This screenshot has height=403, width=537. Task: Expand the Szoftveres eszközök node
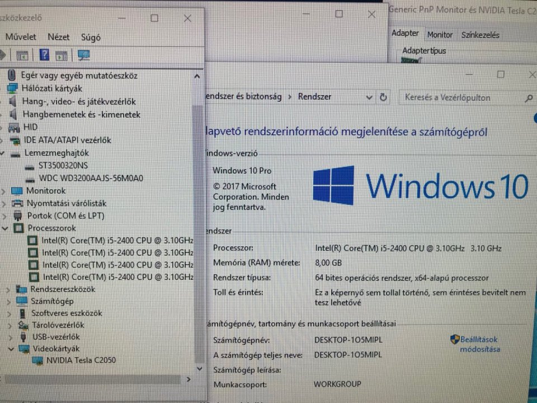tap(10, 313)
